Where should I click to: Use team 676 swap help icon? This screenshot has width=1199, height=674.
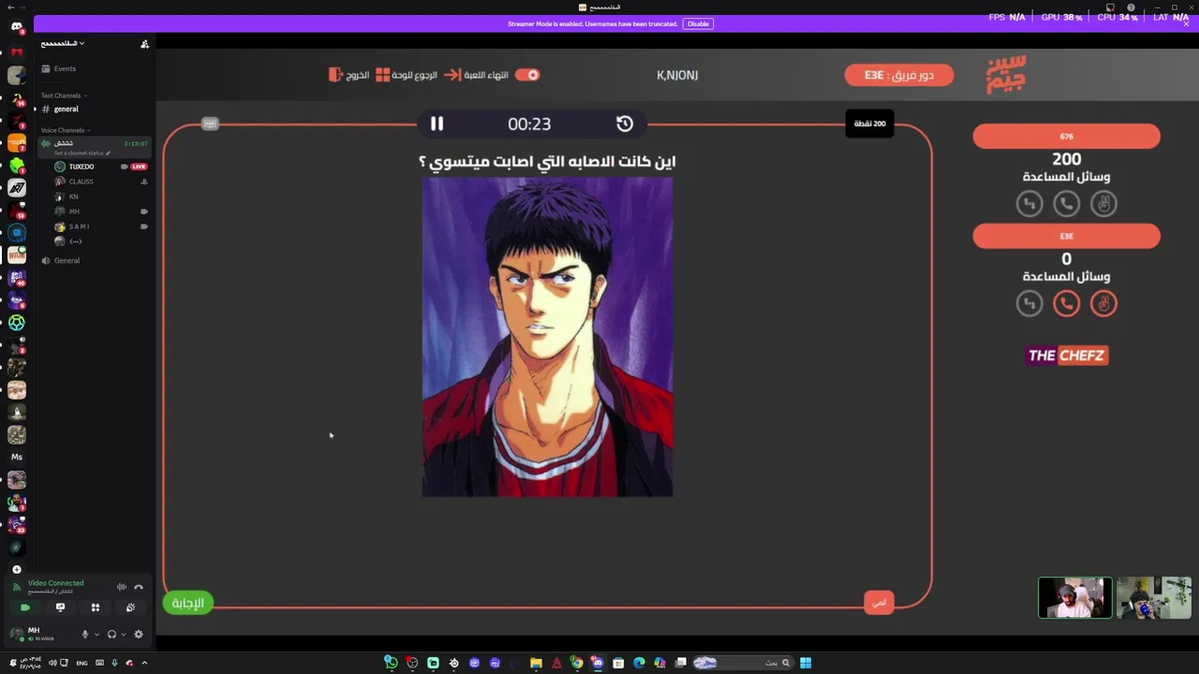tap(1029, 203)
